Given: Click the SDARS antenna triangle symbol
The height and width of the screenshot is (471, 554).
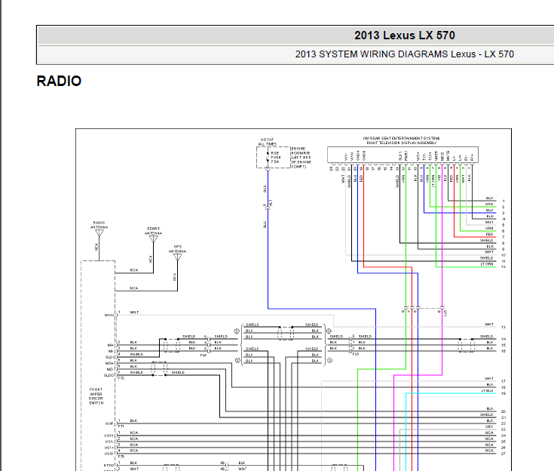Looking at the screenshot, I should coord(153,239).
